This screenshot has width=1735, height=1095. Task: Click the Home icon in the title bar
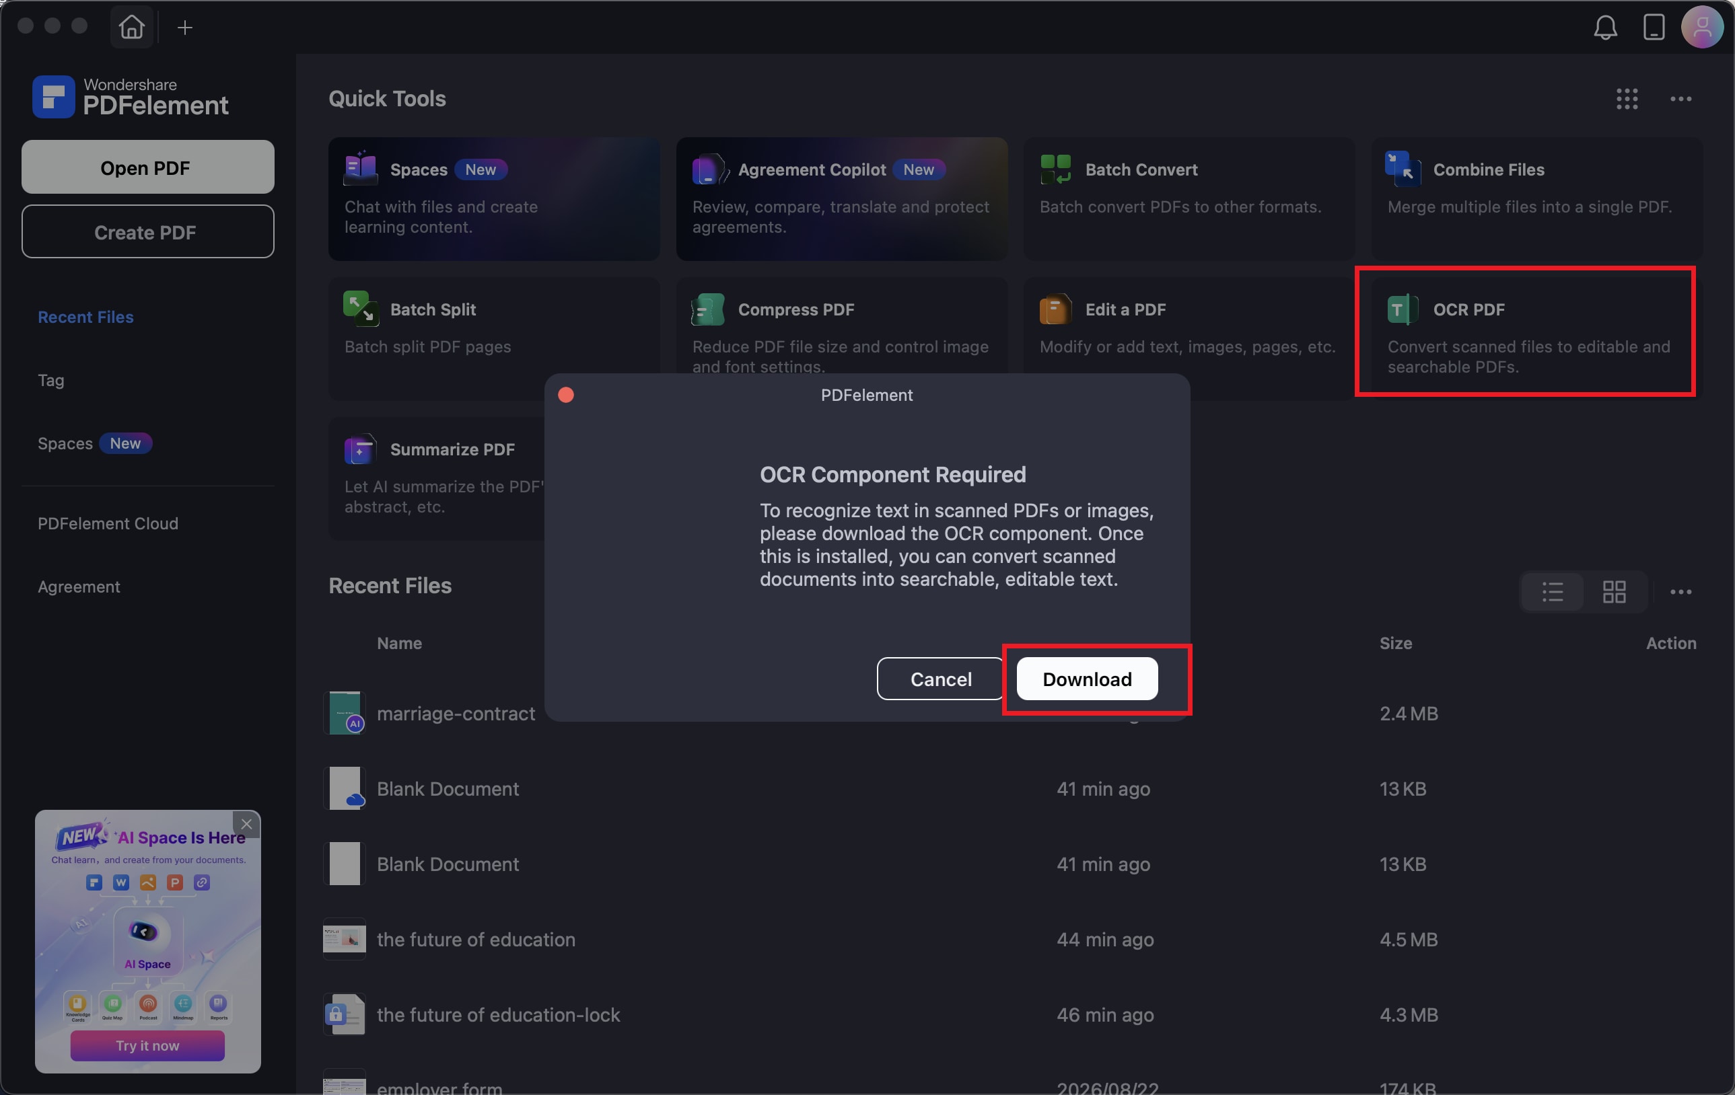(131, 28)
